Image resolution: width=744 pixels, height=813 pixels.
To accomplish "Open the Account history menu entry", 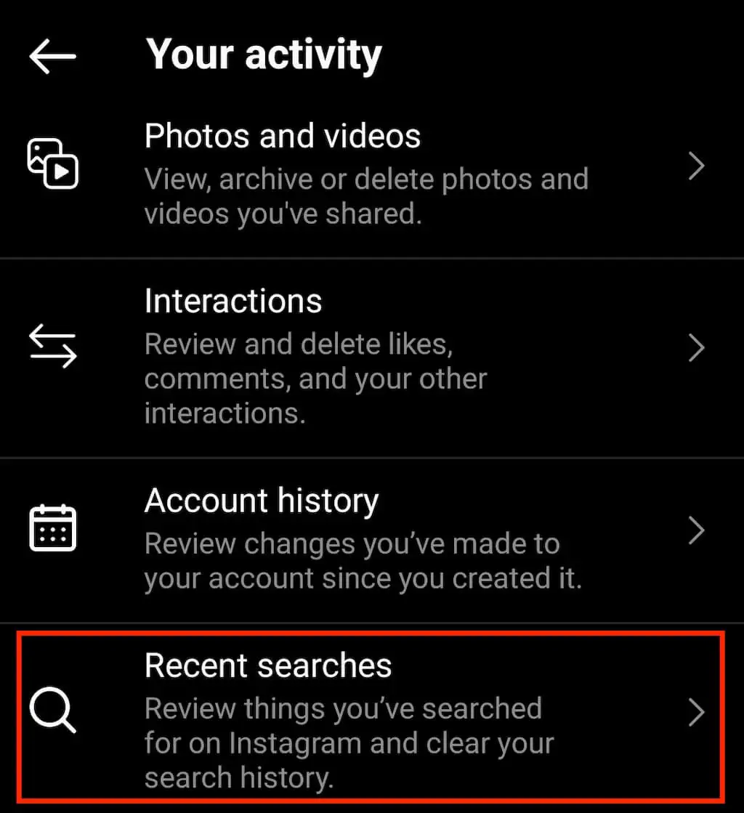I will [x=372, y=541].
